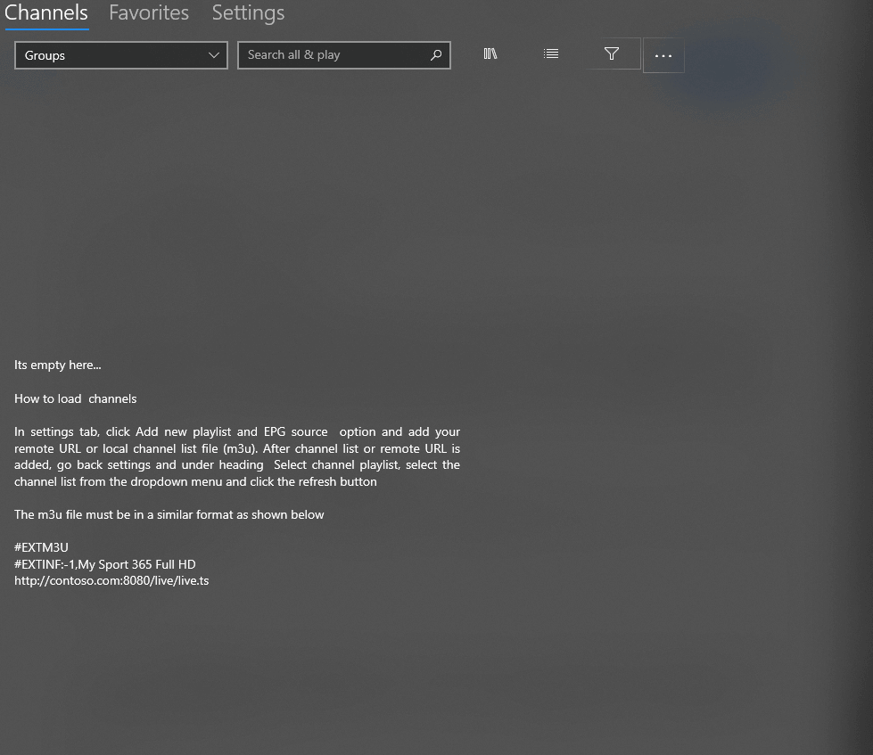Image resolution: width=873 pixels, height=755 pixels.
Task: Click the 'Its empty here...' message
Action: coord(58,365)
